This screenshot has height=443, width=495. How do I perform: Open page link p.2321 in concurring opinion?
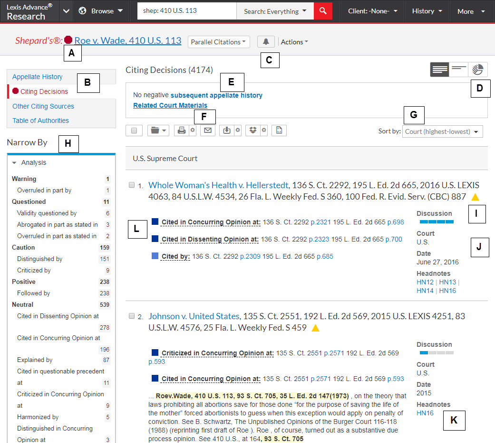click(321, 222)
